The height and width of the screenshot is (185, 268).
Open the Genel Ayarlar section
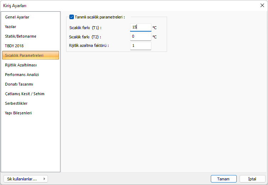17,17
